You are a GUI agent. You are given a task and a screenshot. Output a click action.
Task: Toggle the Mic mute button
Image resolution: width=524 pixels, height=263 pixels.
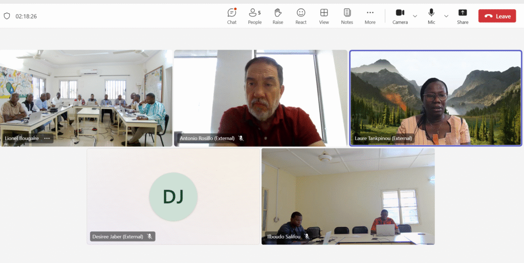[x=431, y=16]
